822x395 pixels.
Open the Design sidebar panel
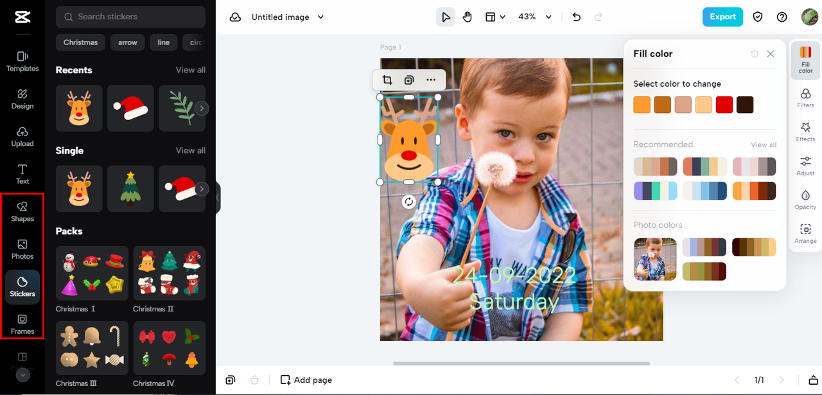pyautogui.click(x=22, y=100)
